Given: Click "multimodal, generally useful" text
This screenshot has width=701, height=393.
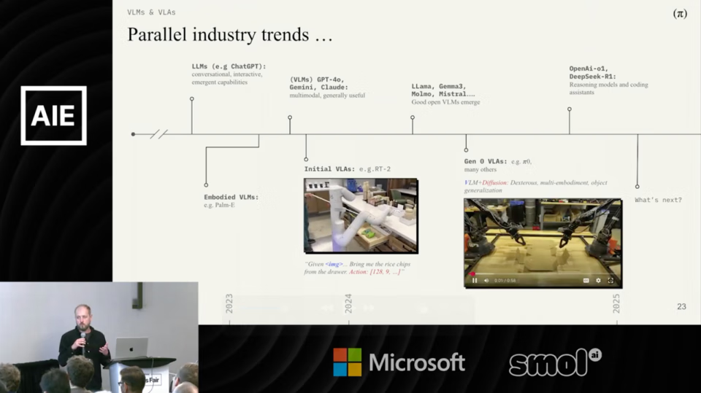Looking at the screenshot, I should click(327, 95).
